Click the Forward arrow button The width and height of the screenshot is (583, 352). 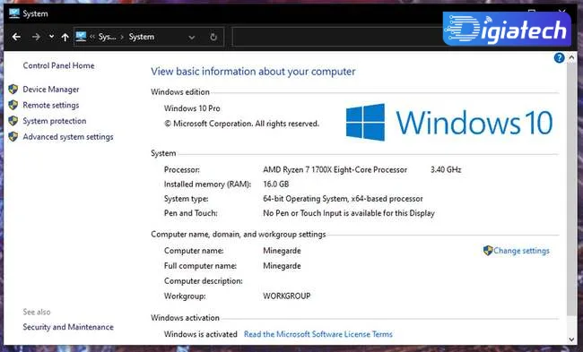(x=36, y=37)
